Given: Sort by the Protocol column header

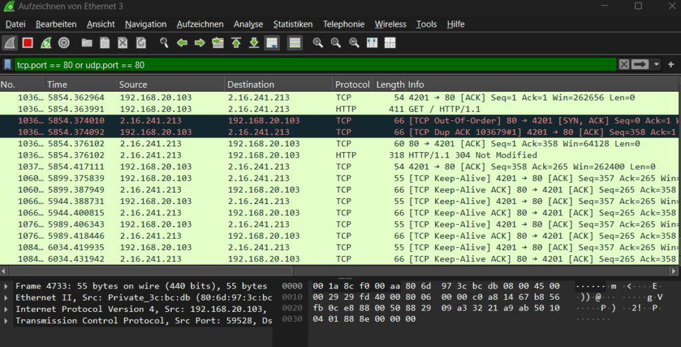Looking at the screenshot, I should (x=352, y=84).
